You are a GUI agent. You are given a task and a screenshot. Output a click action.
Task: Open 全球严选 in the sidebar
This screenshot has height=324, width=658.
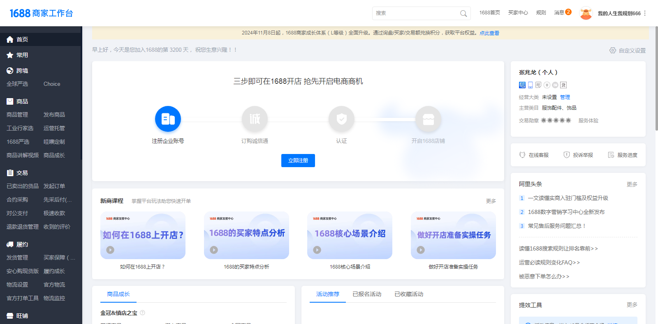click(17, 84)
